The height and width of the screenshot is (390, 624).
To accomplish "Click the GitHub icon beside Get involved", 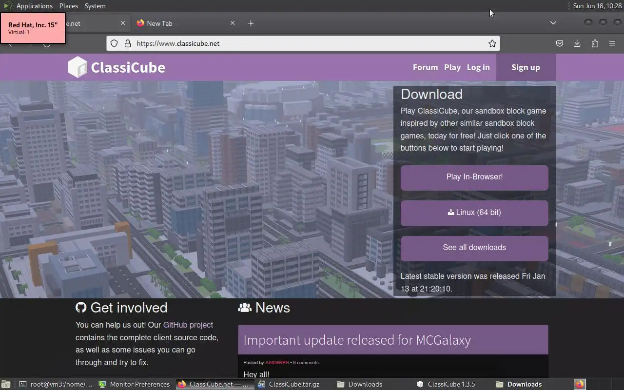I will pyautogui.click(x=81, y=308).
